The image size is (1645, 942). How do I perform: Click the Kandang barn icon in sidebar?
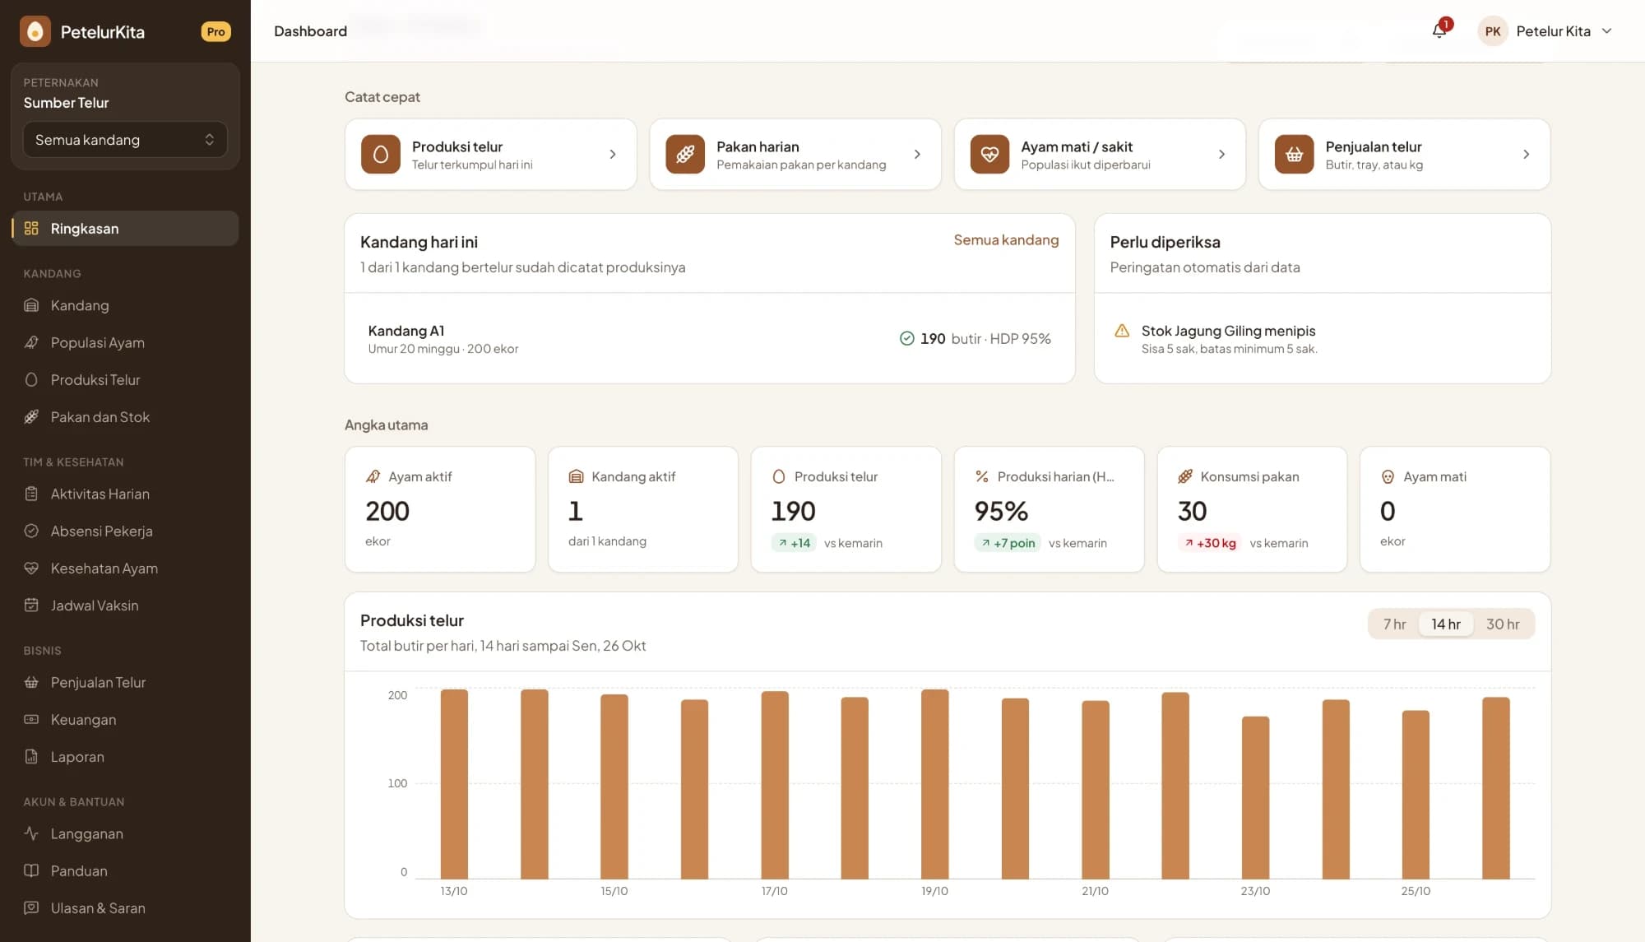[x=31, y=305]
